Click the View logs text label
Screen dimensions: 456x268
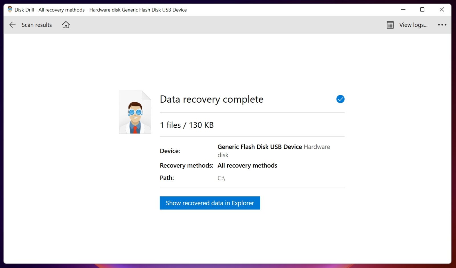coord(413,25)
